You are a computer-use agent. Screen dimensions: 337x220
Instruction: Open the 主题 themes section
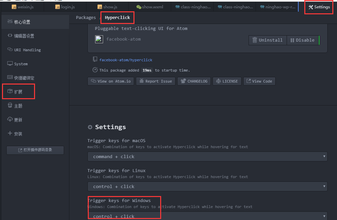18,106
